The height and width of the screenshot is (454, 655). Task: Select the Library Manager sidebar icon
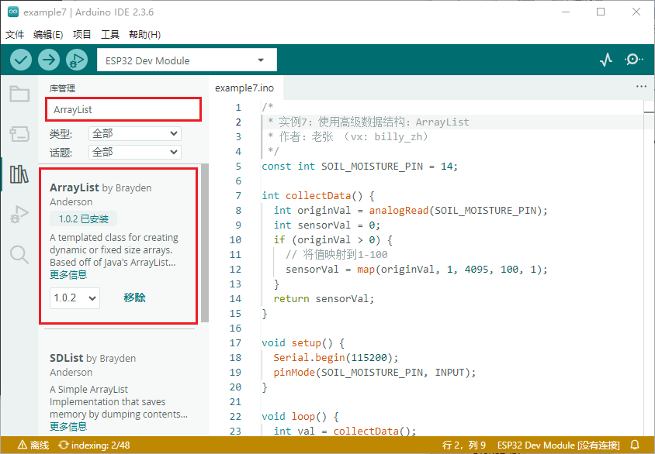19,174
